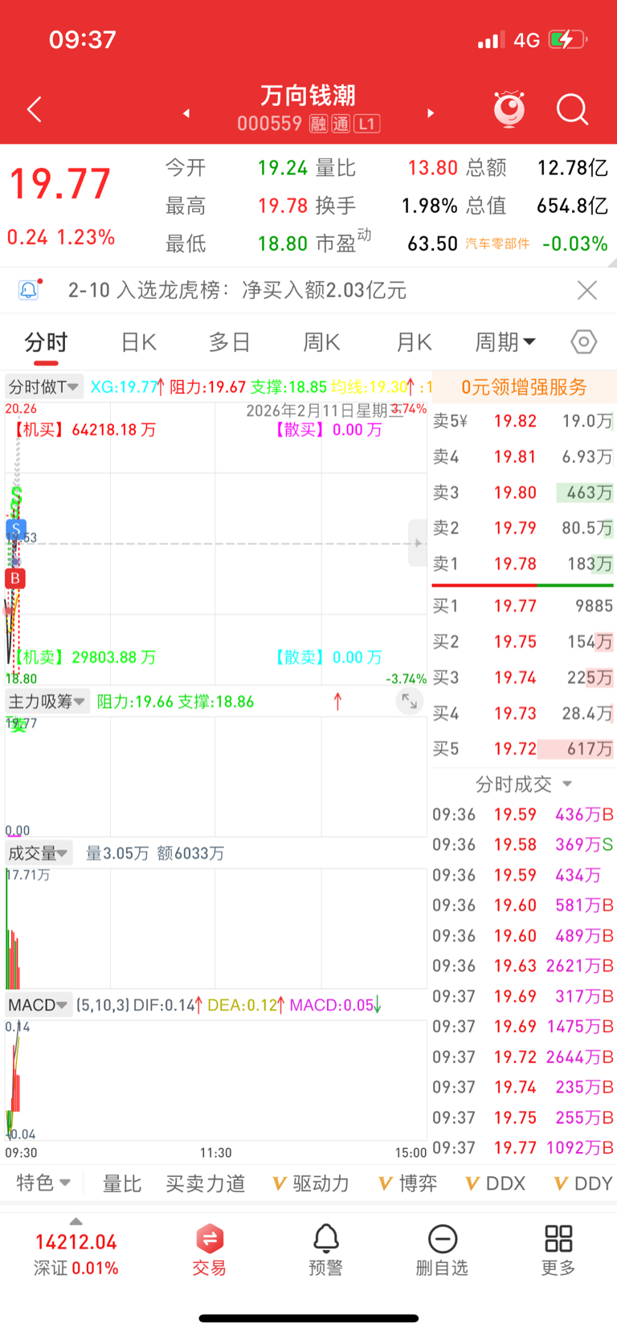This screenshot has height=1336, width=617.
Task: Tap the blue S sell marker
Action: [15, 529]
